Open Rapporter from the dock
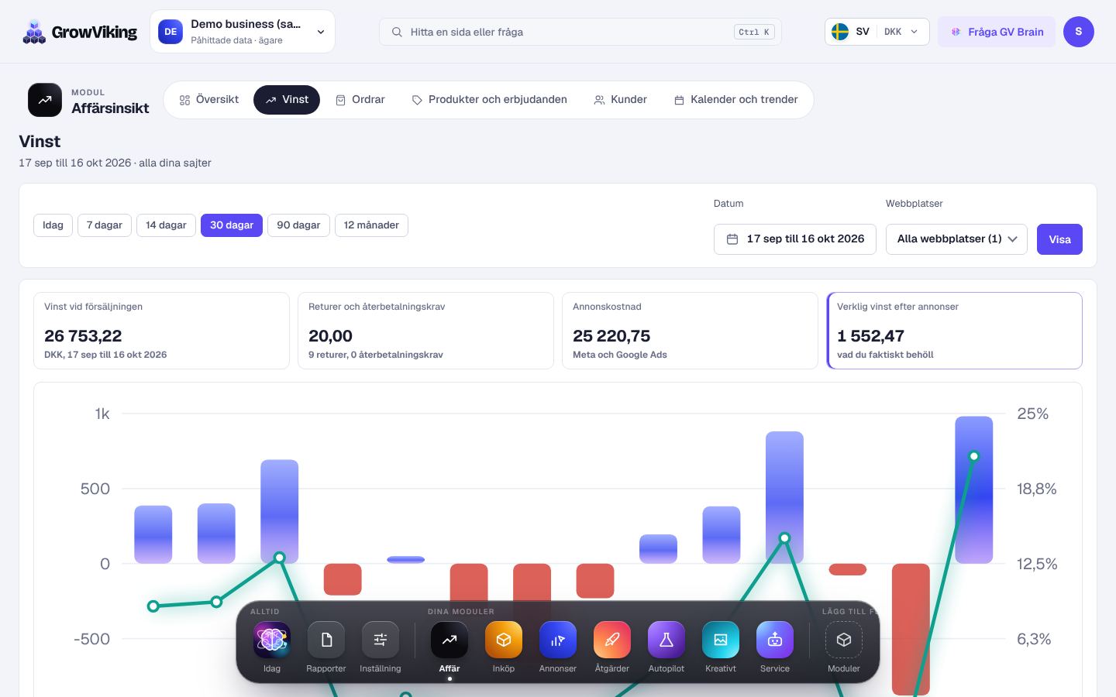The width and height of the screenshot is (1116, 697). pyautogui.click(x=326, y=640)
